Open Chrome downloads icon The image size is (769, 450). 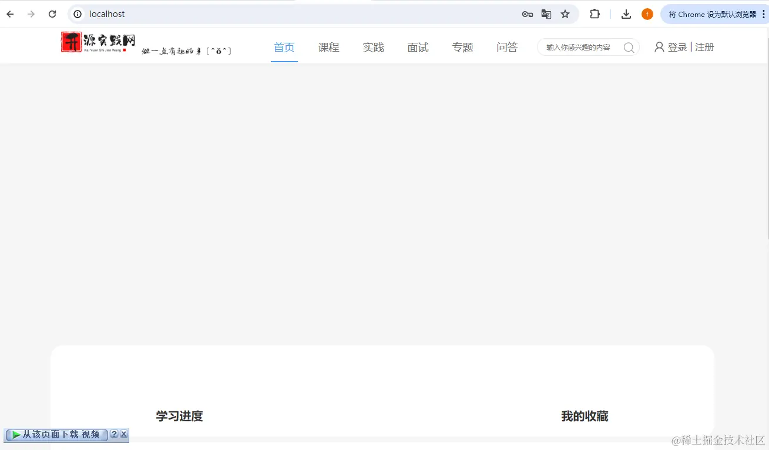[x=626, y=14]
